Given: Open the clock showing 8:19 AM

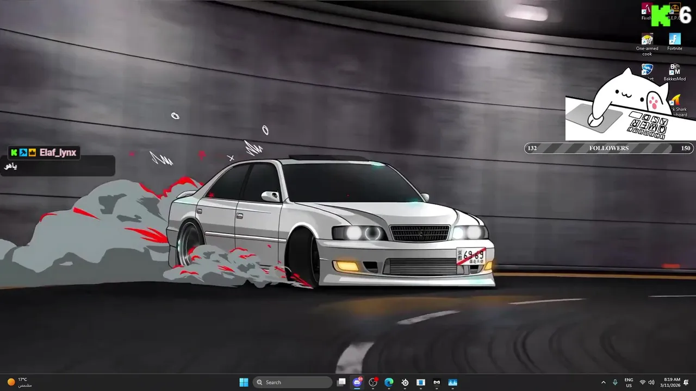Looking at the screenshot, I should coord(670,382).
